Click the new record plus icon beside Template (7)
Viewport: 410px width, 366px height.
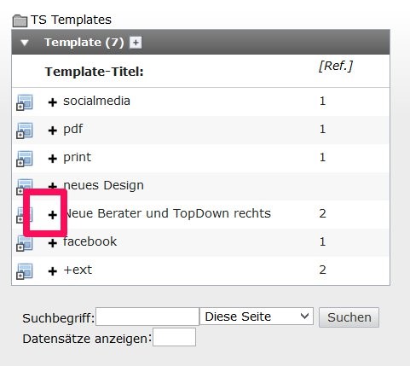(136, 43)
